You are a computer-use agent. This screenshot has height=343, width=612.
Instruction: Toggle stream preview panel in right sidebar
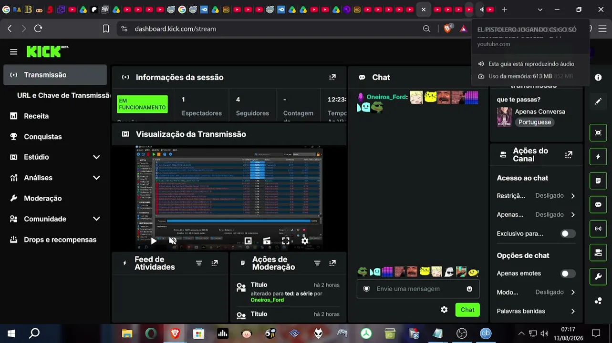coord(598,132)
